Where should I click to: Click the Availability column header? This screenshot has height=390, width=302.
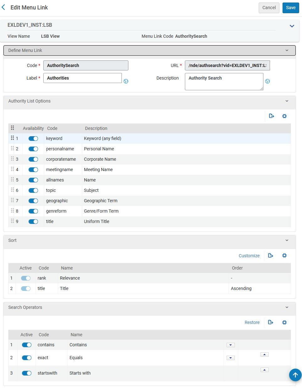(33, 128)
